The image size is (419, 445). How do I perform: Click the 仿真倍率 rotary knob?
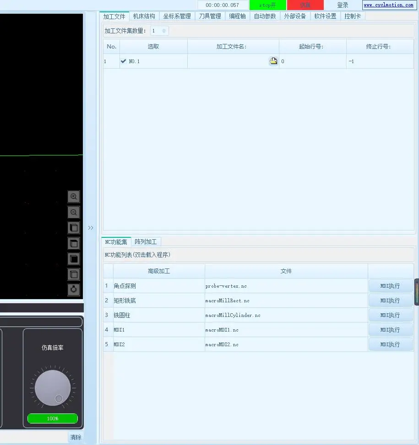pyautogui.click(x=53, y=388)
